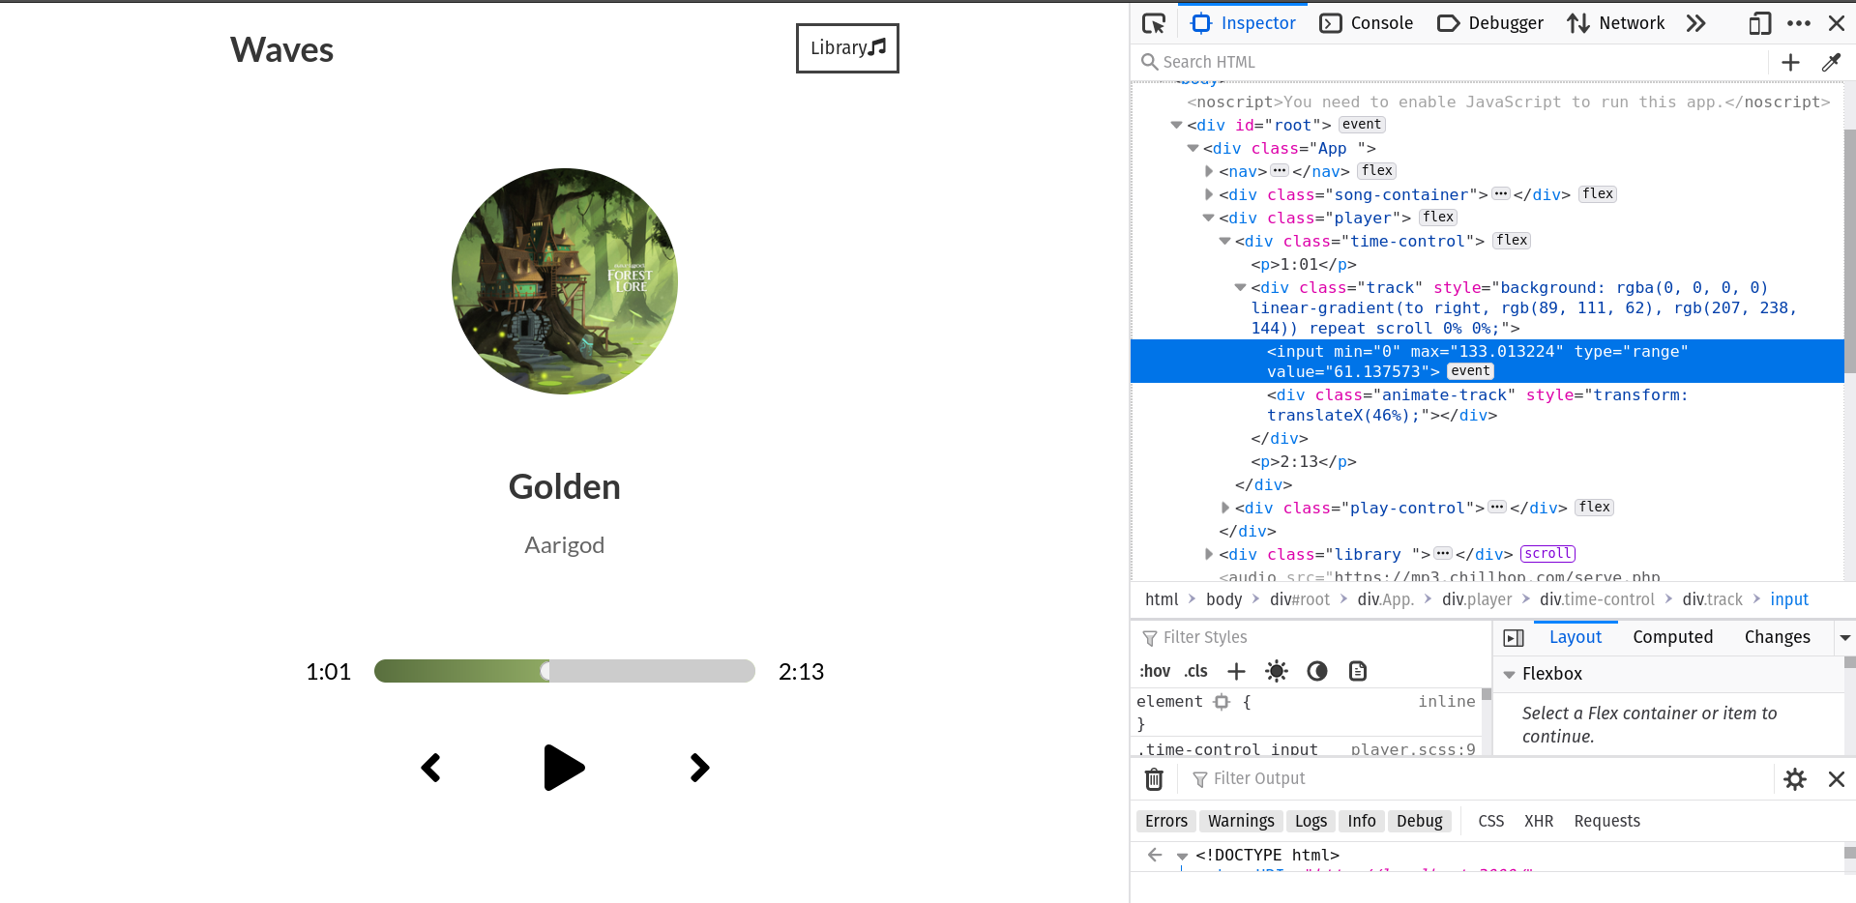Select div.track in the breadcrumbs
Screen dimensions: 1856x903
coord(1712,599)
